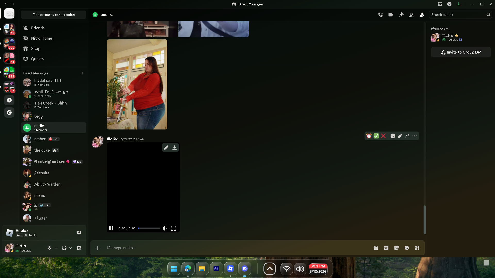Start a video call in audios
This screenshot has height=278, width=495.
click(x=391, y=15)
